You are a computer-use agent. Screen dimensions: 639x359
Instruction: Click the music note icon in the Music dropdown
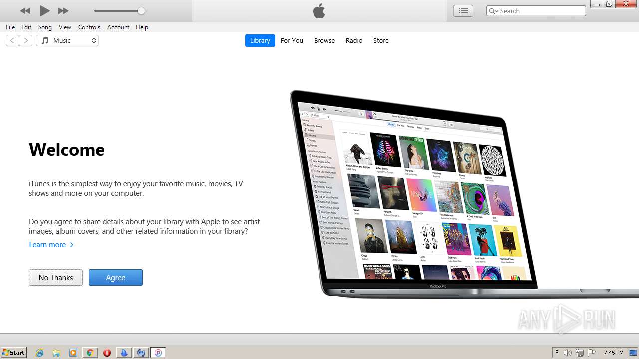[45, 41]
